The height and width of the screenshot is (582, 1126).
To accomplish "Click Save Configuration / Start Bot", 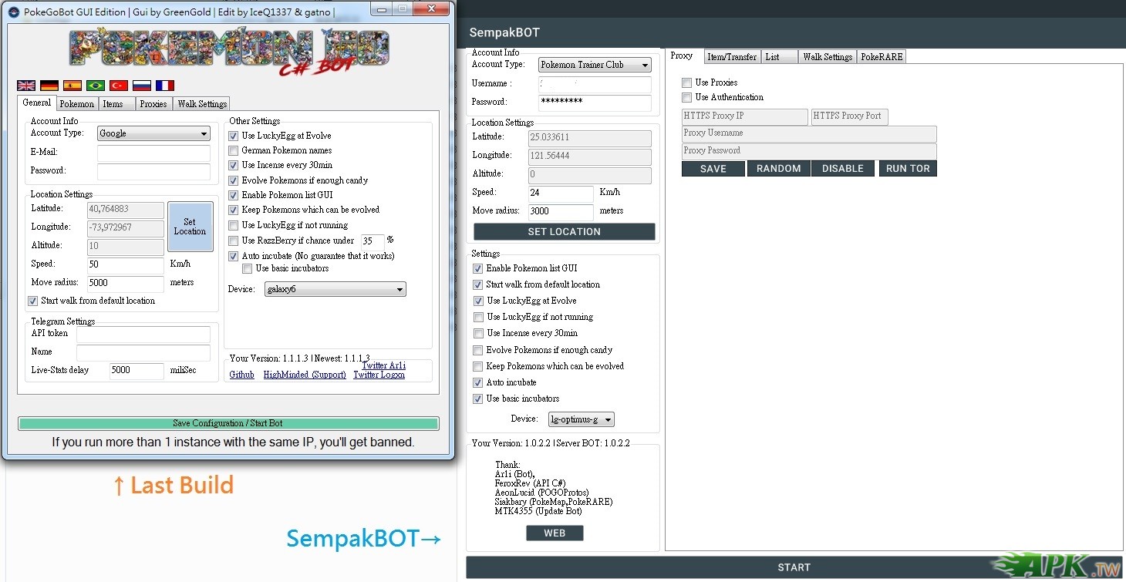I will pyautogui.click(x=228, y=423).
